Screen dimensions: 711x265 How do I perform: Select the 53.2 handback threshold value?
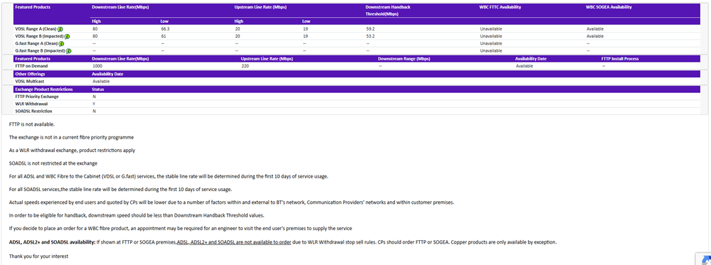pyautogui.click(x=371, y=36)
